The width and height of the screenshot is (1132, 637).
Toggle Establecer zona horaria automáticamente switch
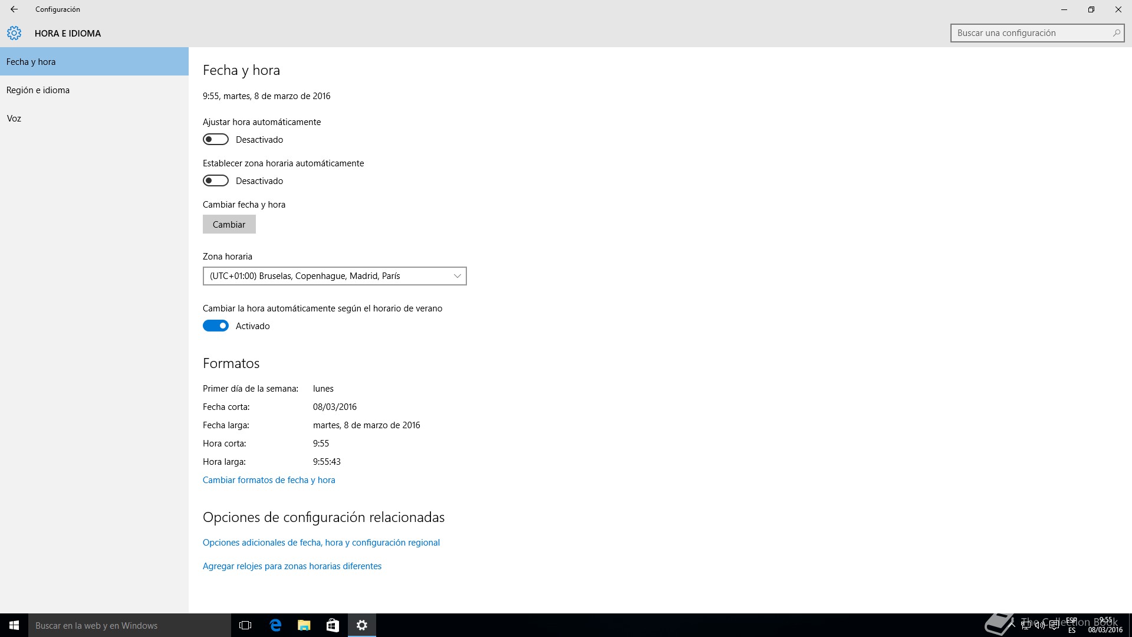pyautogui.click(x=216, y=181)
